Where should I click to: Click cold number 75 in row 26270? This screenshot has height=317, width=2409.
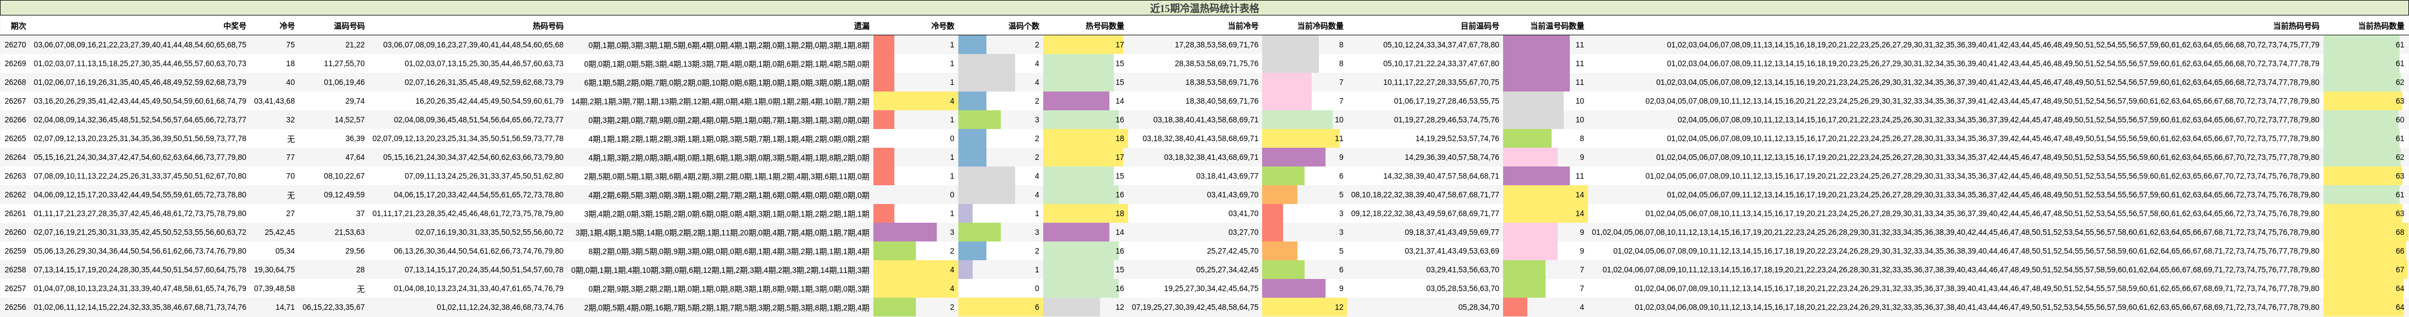pyautogui.click(x=291, y=45)
